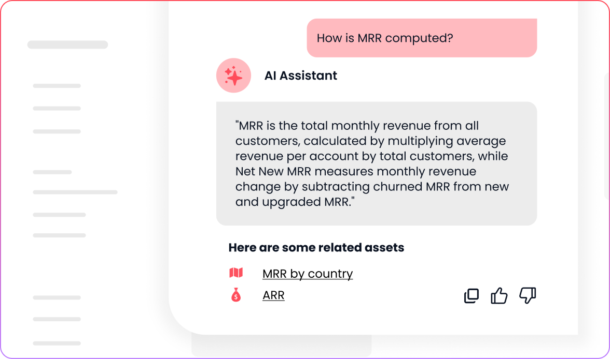Click the sparkle symbol in the pink circle

[233, 76]
